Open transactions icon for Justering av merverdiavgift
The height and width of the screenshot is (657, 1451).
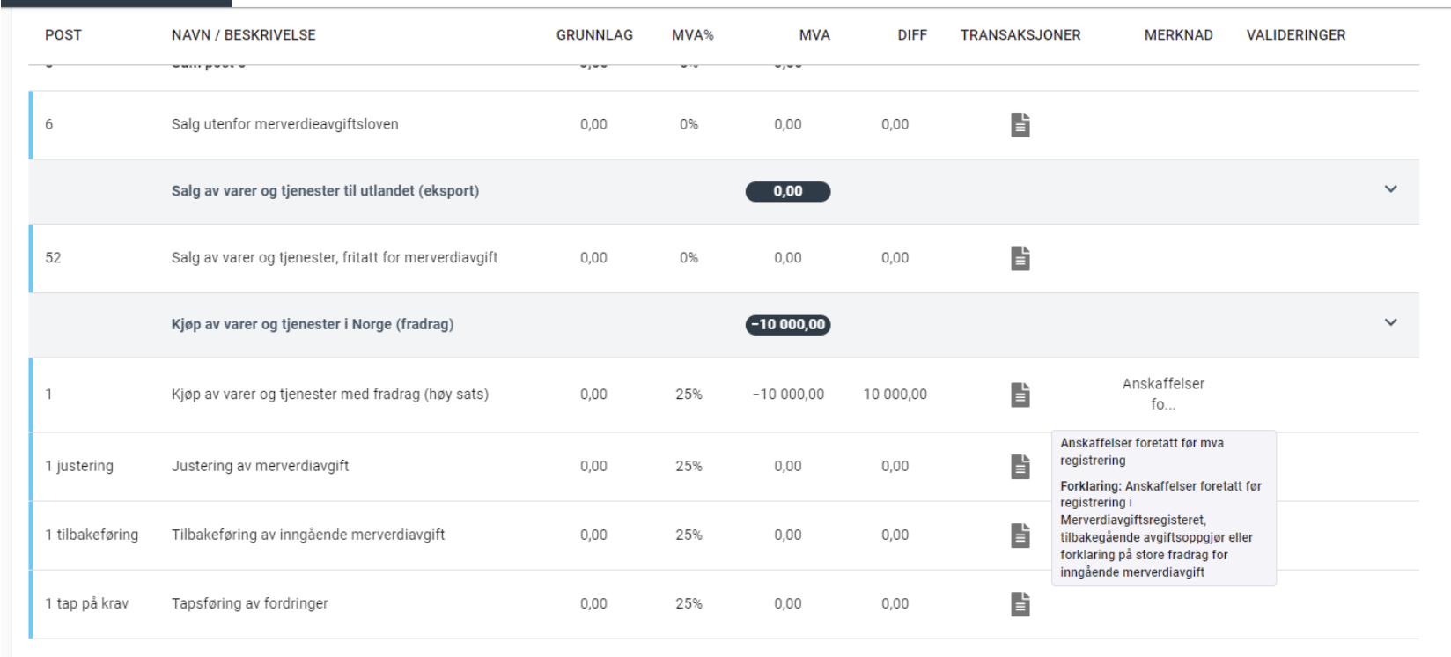(1020, 467)
